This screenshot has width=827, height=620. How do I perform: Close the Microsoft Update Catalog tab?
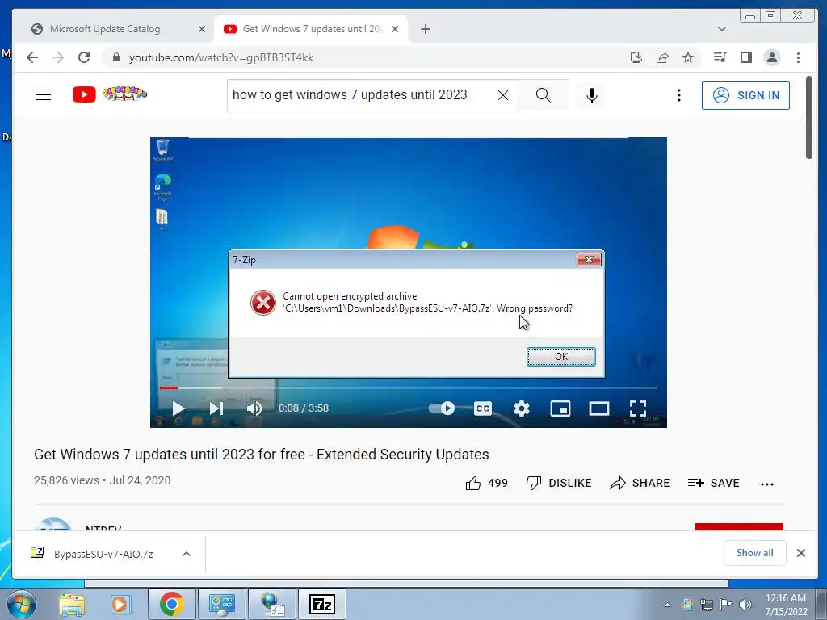(x=201, y=30)
